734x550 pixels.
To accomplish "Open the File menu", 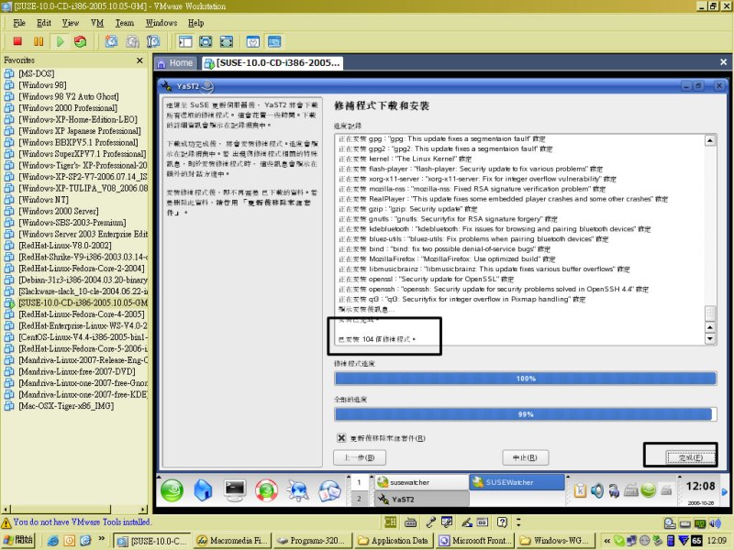I will tap(19, 23).
